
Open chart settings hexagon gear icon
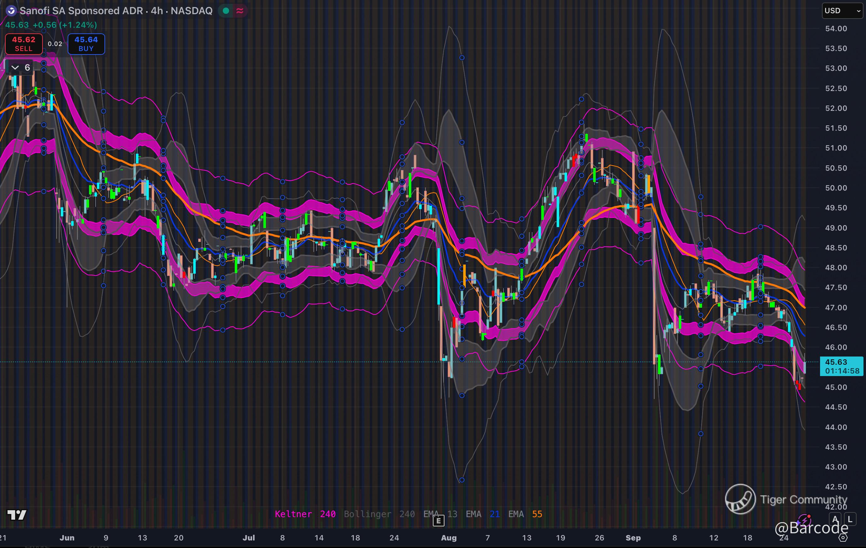point(843,538)
